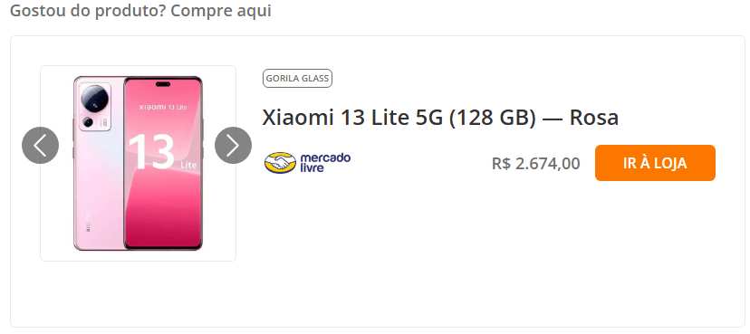Click Compre aqui in the heading
The image size is (750, 334).
pos(220,10)
